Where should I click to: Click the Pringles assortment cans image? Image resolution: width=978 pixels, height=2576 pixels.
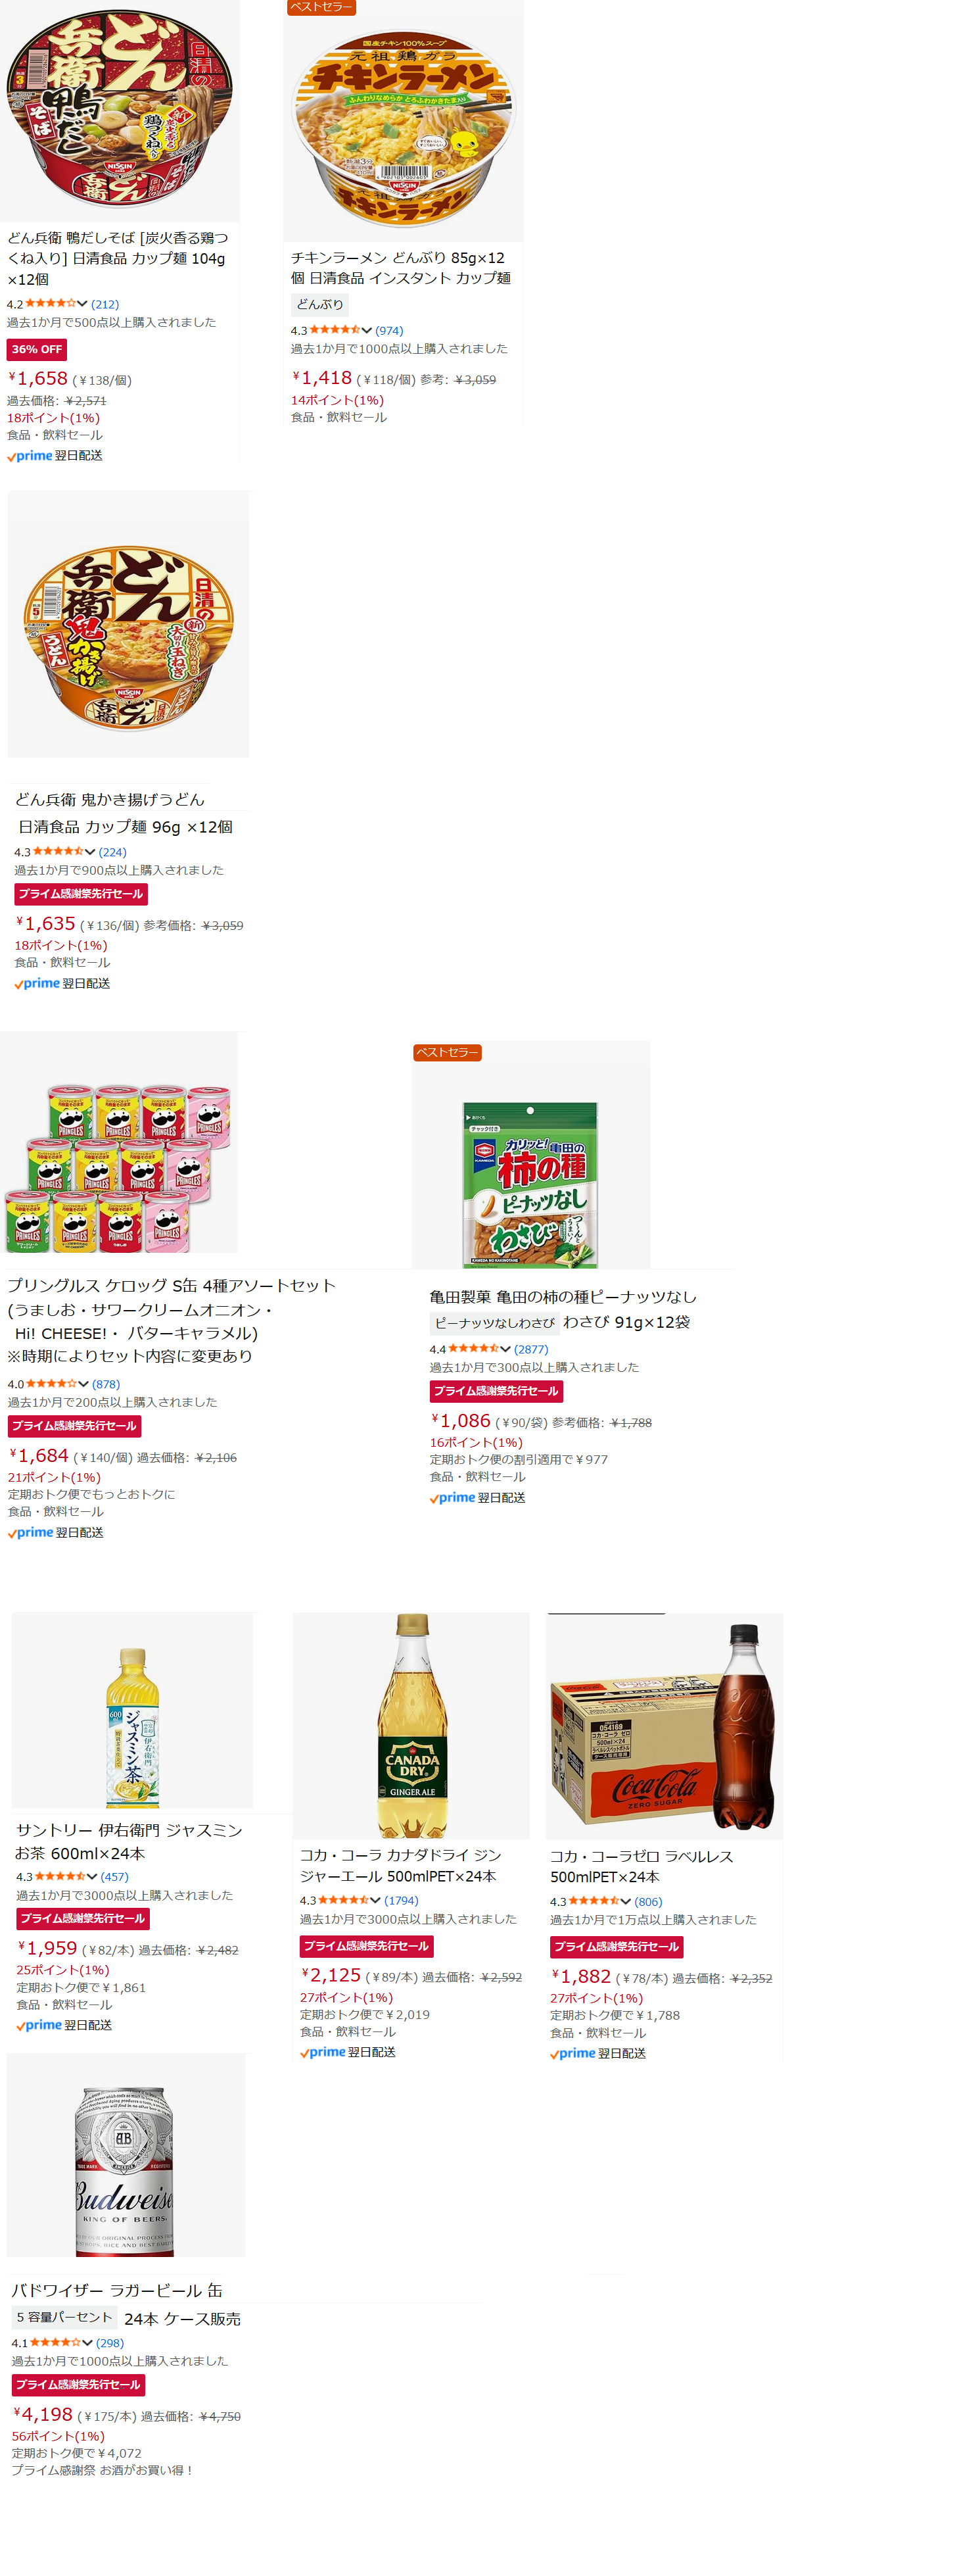[x=120, y=1142]
